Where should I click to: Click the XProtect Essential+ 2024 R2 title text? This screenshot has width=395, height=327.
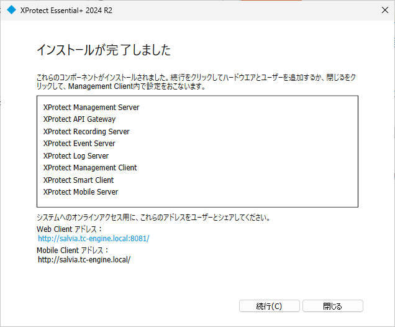coord(66,11)
